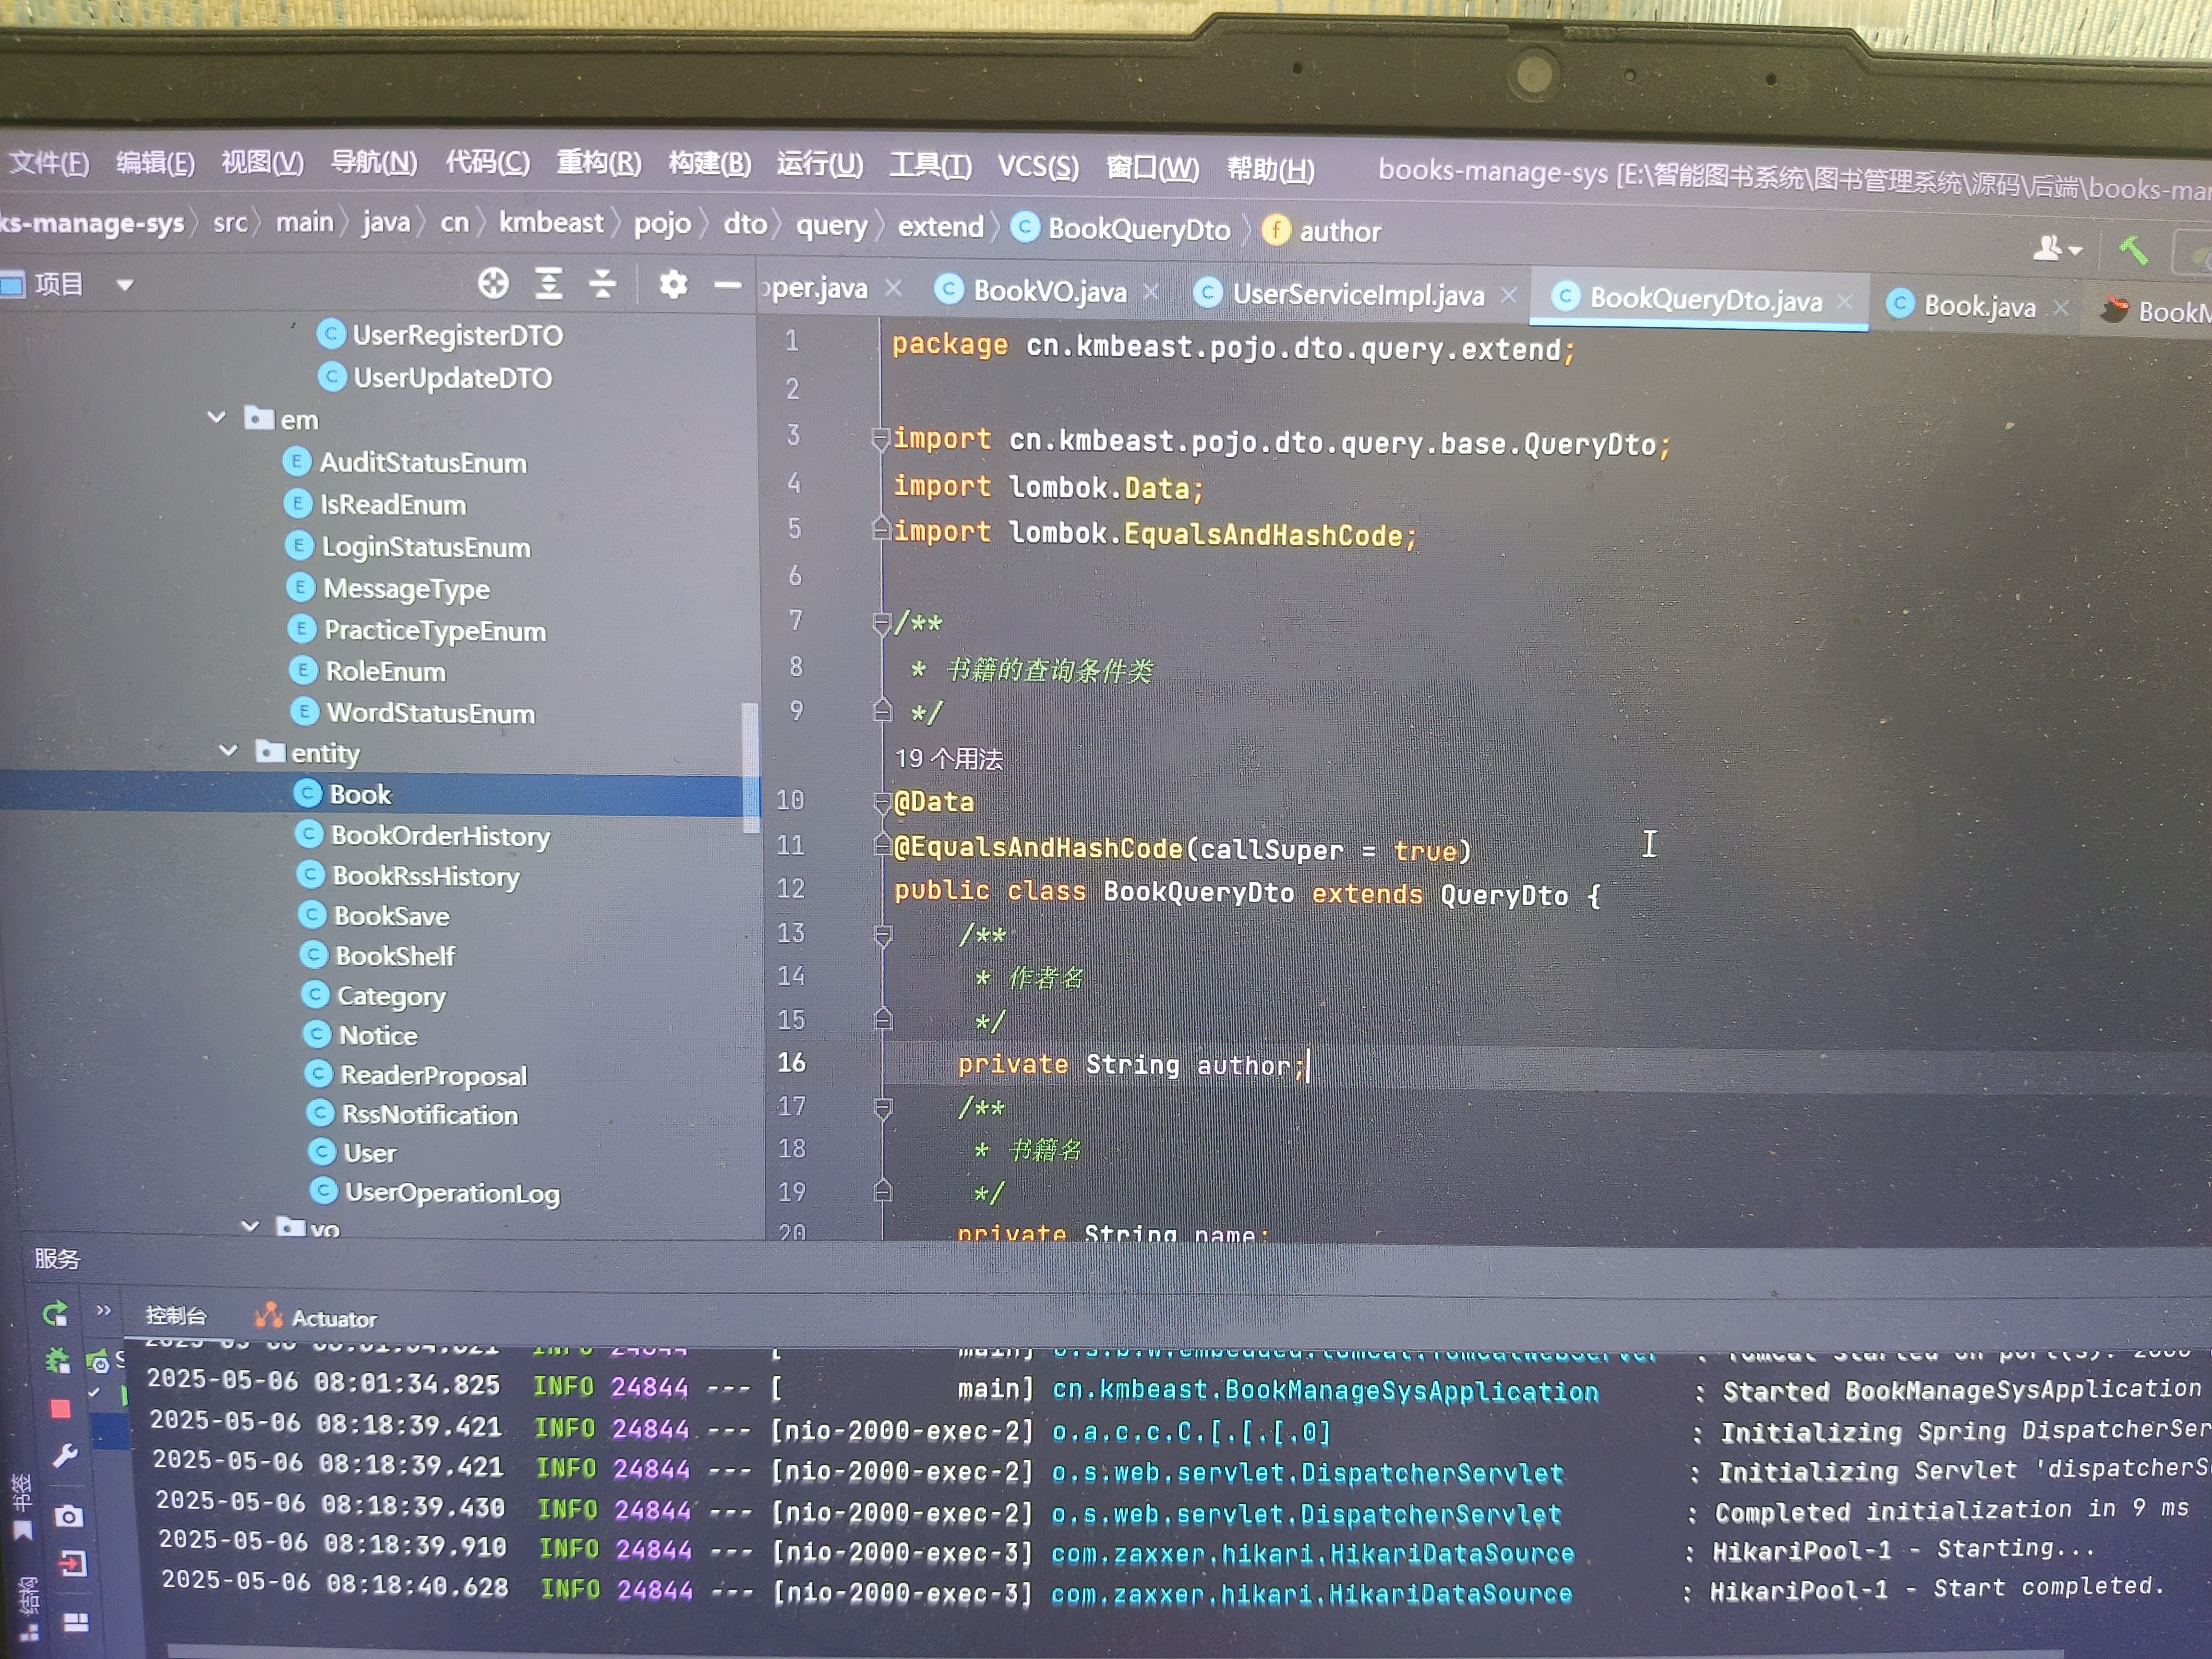Click the 19 usages hint link
The height and width of the screenshot is (1659, 2212).
(x=948, y=759)
